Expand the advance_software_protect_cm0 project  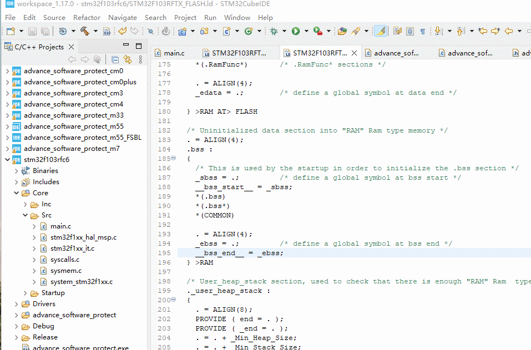pyautogui.click(x=7, y=71)
